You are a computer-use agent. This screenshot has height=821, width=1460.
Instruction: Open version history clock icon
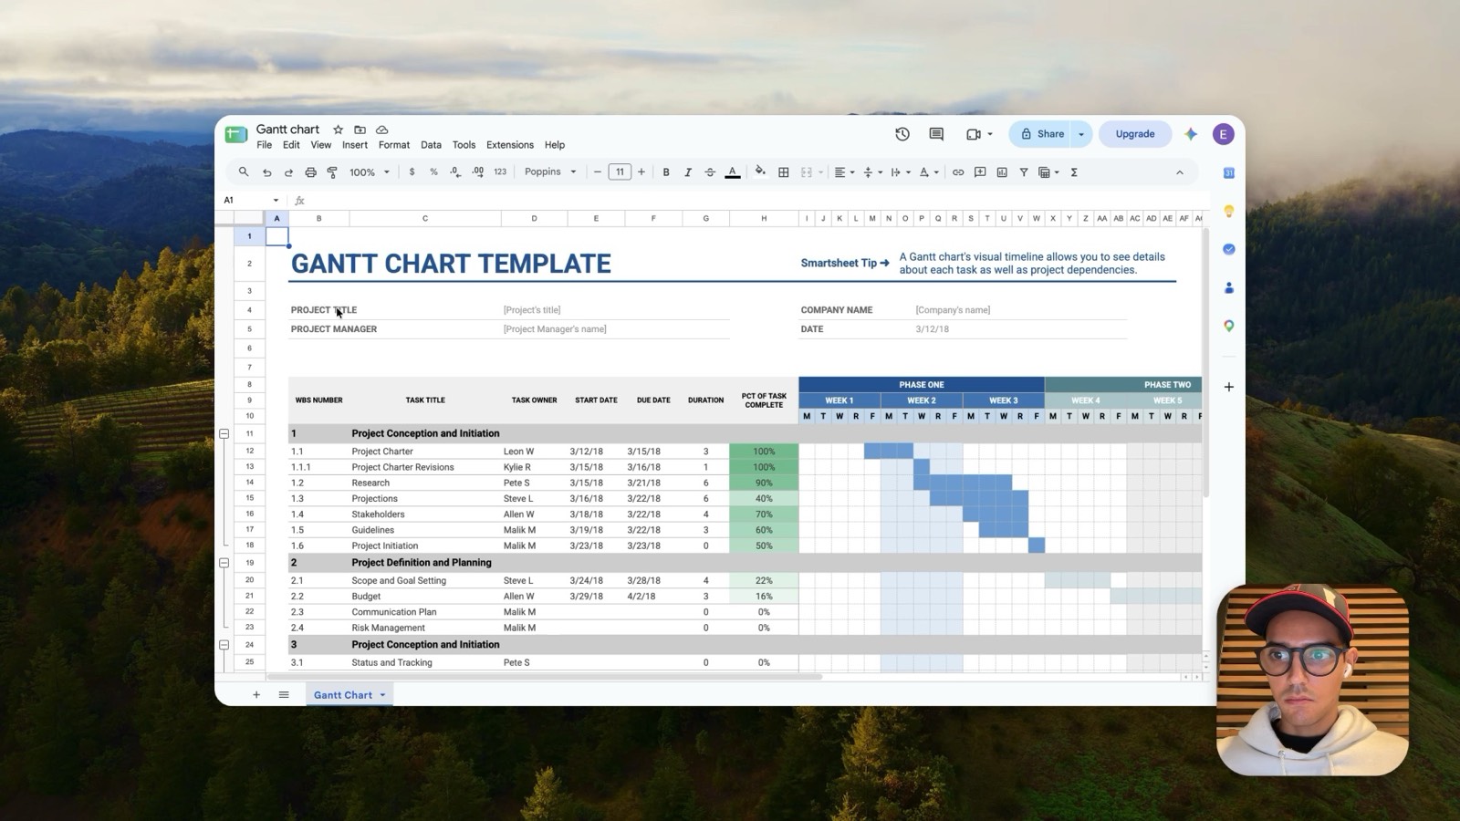point(902,134)
